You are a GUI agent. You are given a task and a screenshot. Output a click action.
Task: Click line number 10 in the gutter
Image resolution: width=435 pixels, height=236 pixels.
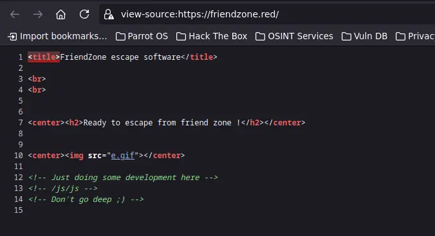(18, 156)
